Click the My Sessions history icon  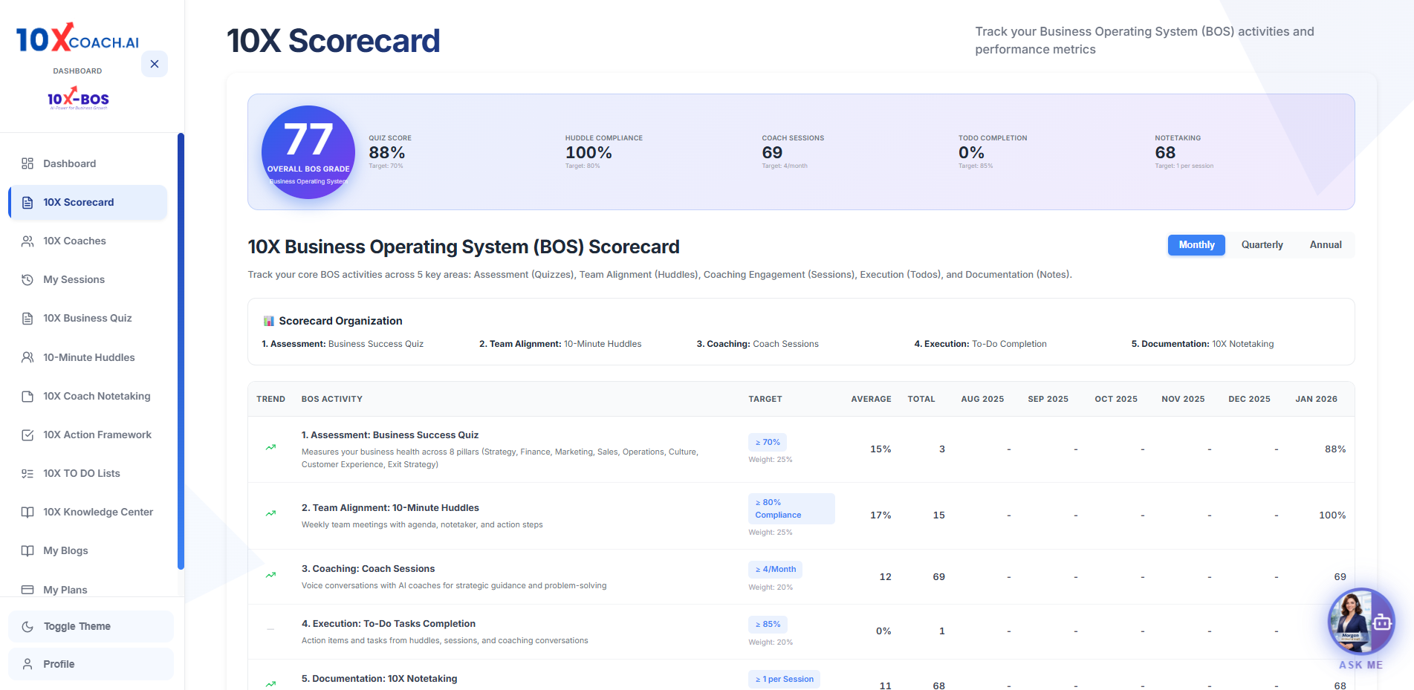[x=27, y=279]
